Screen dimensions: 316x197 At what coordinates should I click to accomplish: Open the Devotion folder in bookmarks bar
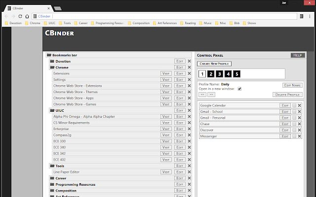[13, 23]
